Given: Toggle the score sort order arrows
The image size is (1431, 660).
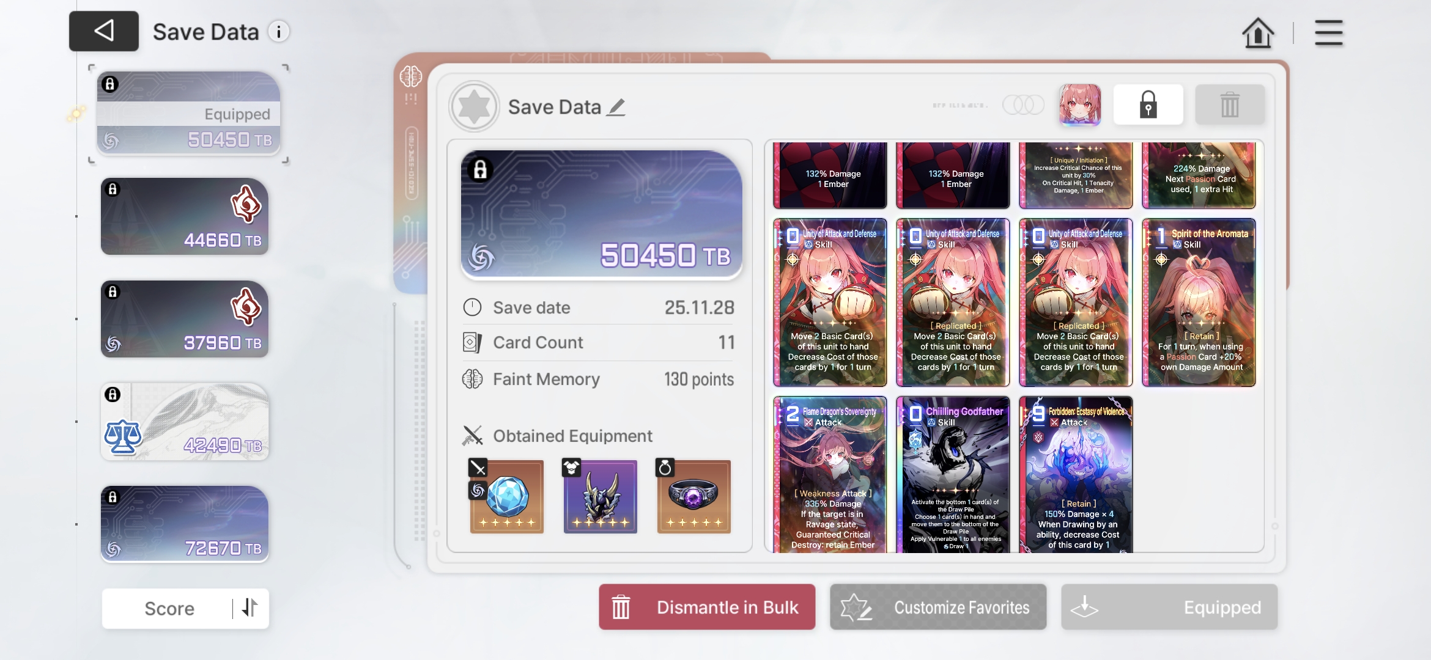Looking at the screenshot, I should click(x=250, y=607).
